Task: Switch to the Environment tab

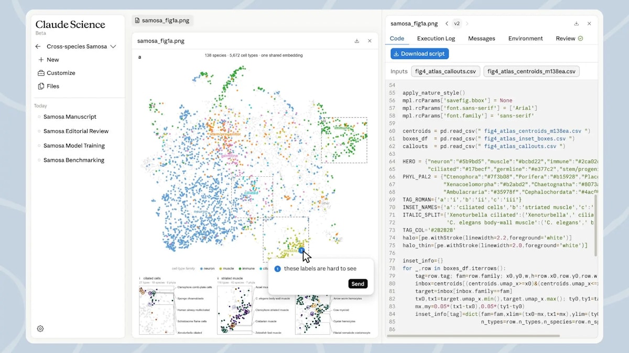Action: pyautogui.click(x=525, y=38)
